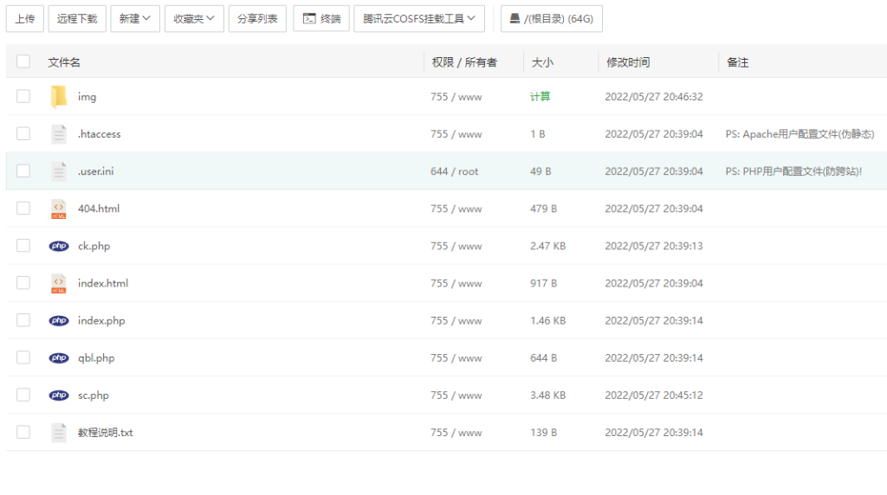Click the root directory (64G) disk button
Image resolution: width=887 pixels, height=495 pixels.
click(x=552, y=18)
